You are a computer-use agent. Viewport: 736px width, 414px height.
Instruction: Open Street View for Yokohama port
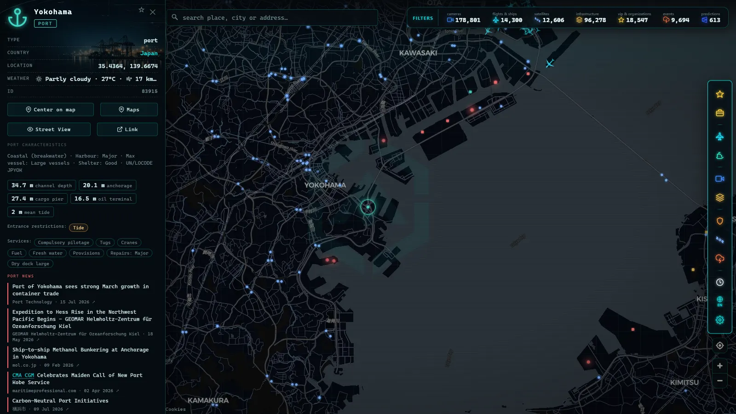[x=49, y=129]
